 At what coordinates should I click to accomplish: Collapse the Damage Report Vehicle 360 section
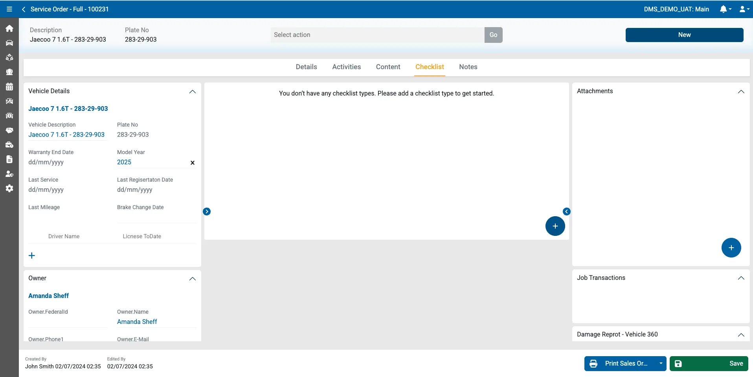[x=741, y=335]
